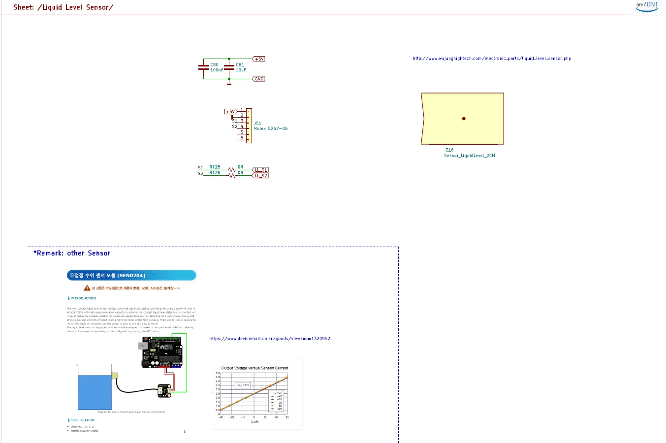The width and height of the screenshot is (666, 443).
Task: Select the C80 capacitor reference
Action: [x=214, y=65]
